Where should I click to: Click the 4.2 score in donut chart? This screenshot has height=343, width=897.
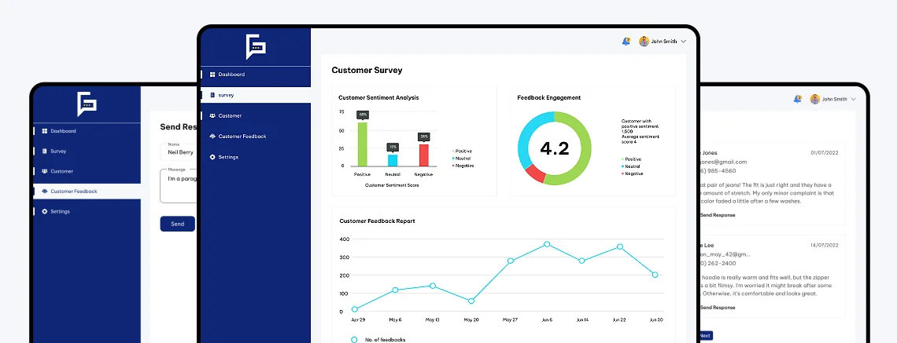(555, 148)
